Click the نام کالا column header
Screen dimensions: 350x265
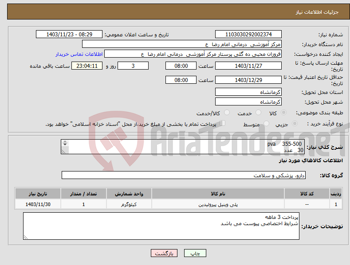click(x=218, y=194)
